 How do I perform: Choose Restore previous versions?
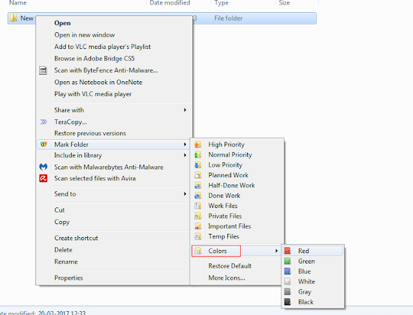(90, 133)
